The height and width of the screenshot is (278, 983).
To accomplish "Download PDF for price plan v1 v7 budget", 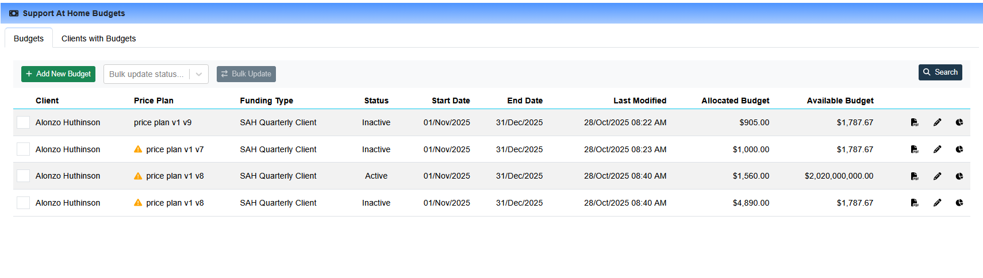I will click(915, 149).
